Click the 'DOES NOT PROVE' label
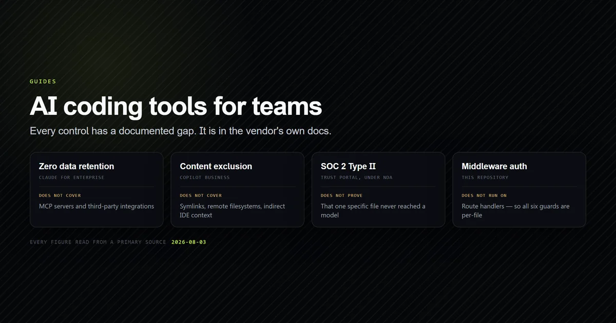The width and height of the screenshot is (616, 323). (x=341, y=195)
